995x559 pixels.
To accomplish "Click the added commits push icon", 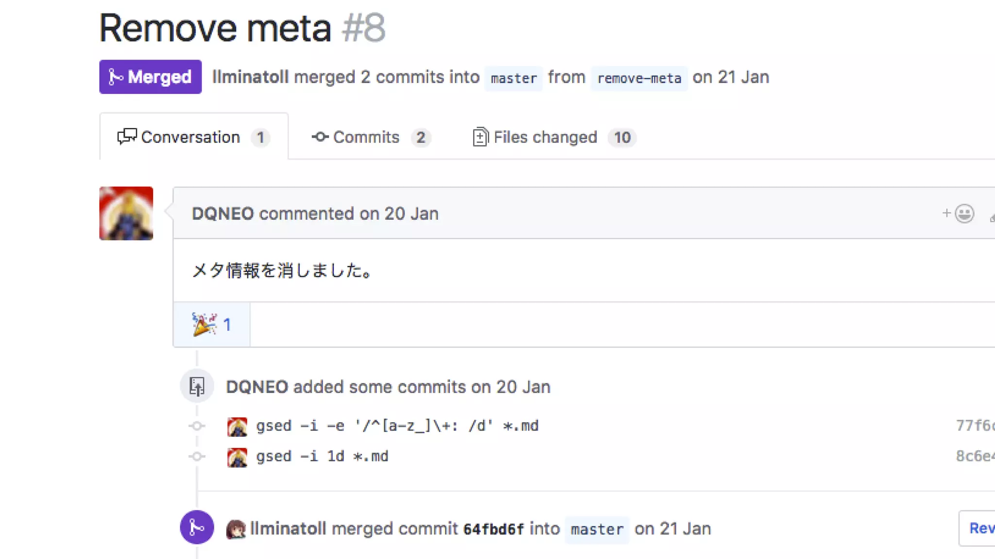I will pos(197,387).
